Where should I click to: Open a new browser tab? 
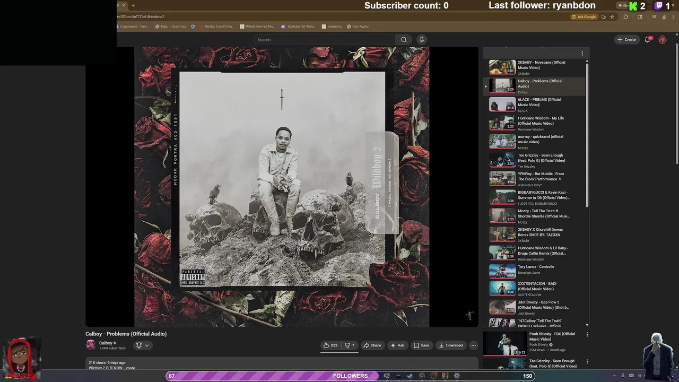(133, 5)
